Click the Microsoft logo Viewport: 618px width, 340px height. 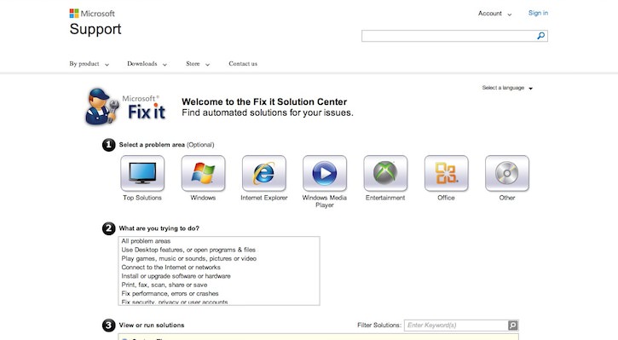point(92,14)
